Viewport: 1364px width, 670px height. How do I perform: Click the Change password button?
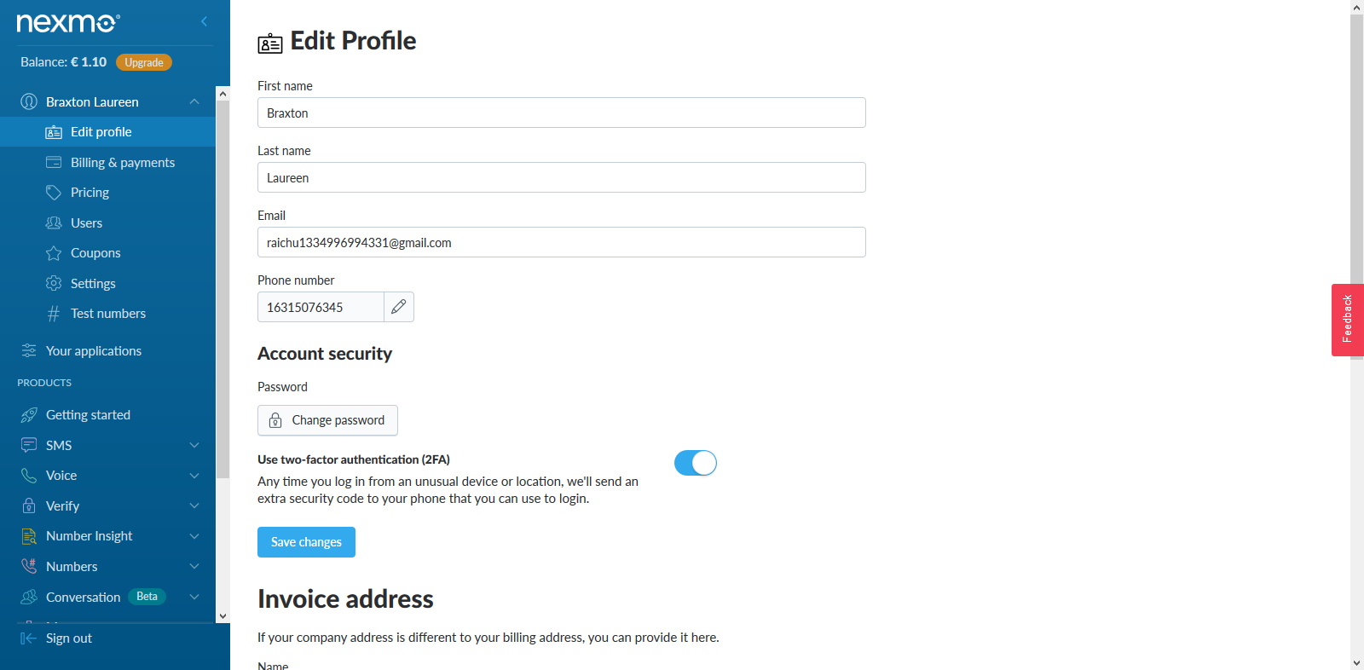pos(327,420)
